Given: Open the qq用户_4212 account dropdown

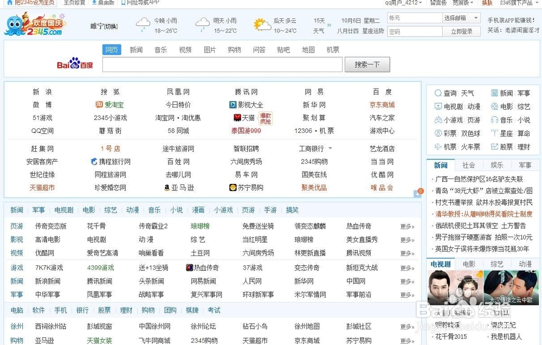Looking at the screenshot, I should tap(403, 2).
